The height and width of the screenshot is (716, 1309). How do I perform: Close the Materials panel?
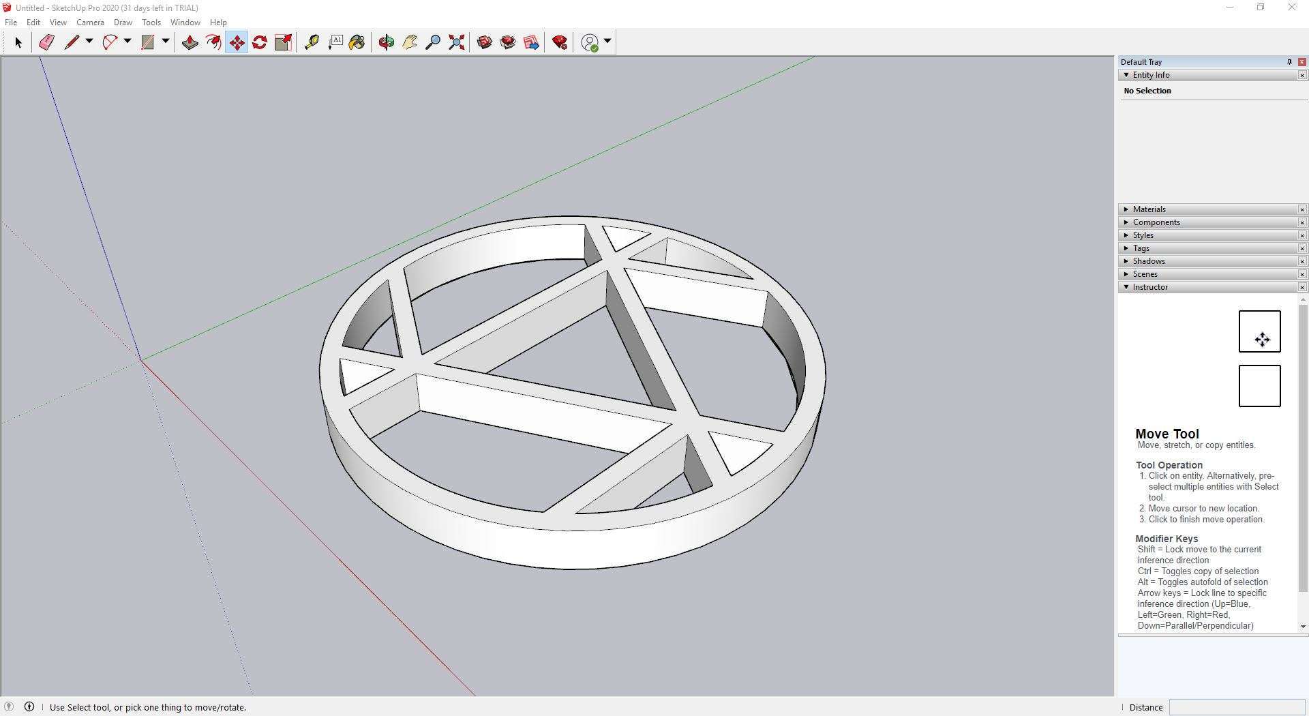[x=1302, y=209]
